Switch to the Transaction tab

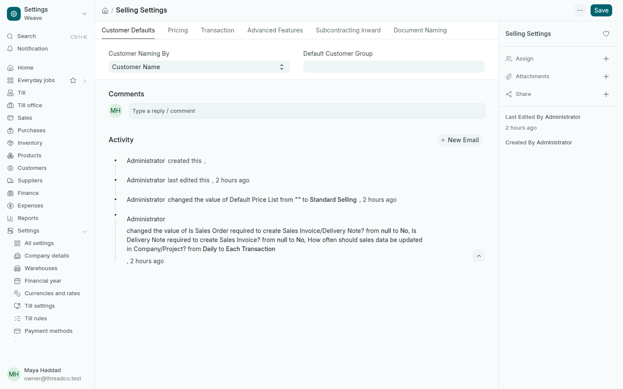click(x=218, y=30)
